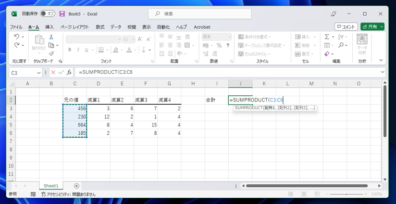Click the 共有 share button
This screenshot has height=204, width=396.
tap(370, 27)
